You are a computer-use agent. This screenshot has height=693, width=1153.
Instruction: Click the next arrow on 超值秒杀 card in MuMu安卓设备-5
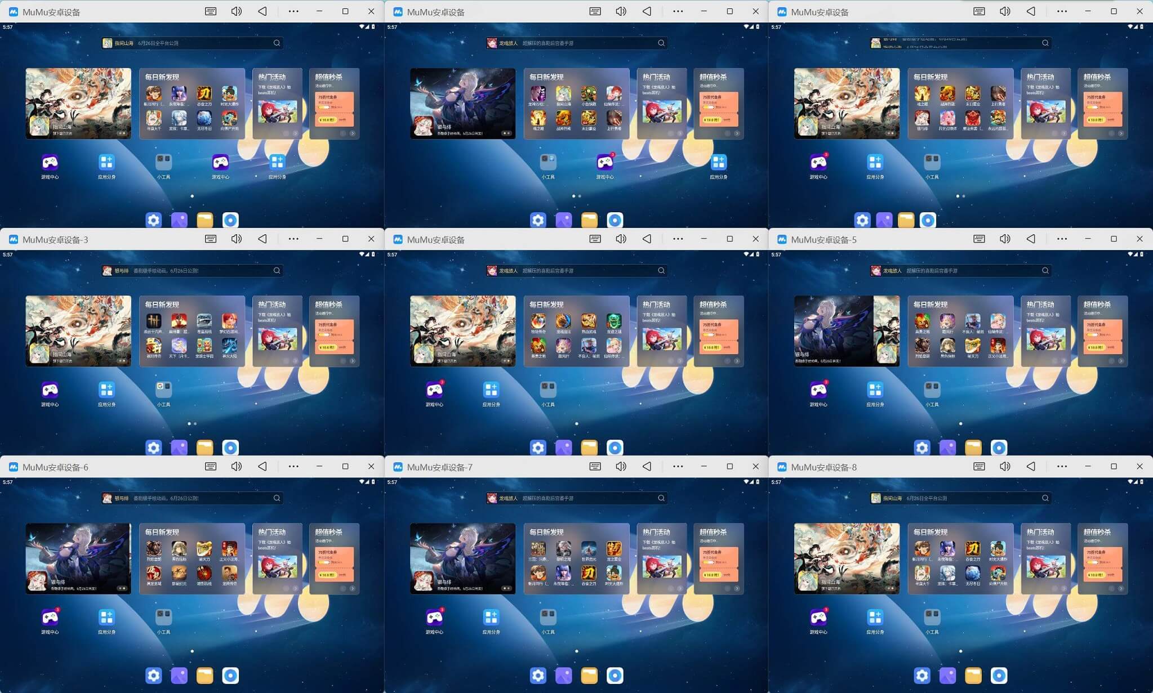1121,361
